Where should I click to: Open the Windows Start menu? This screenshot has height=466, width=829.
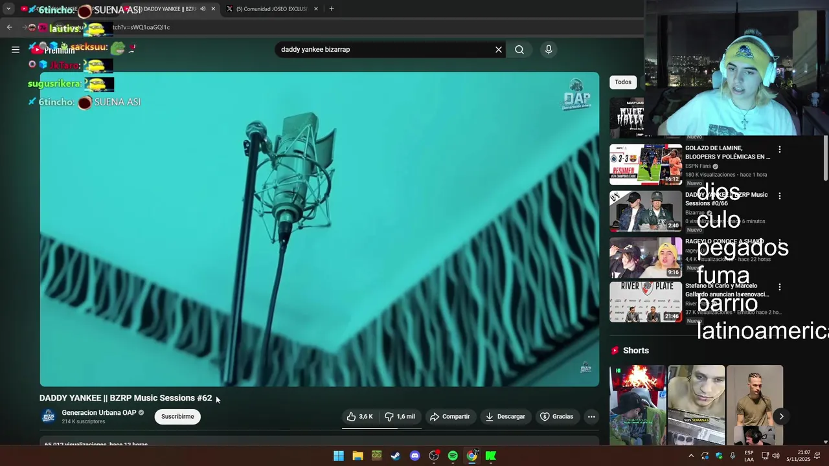pos(339,456)
